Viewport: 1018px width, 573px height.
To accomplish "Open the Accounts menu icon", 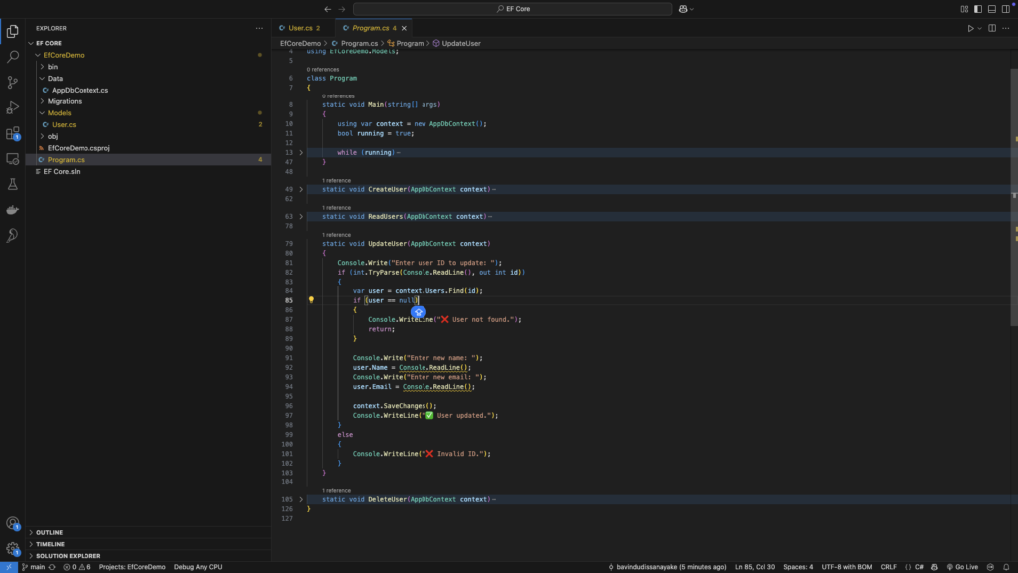I will (x=12, y=523).
